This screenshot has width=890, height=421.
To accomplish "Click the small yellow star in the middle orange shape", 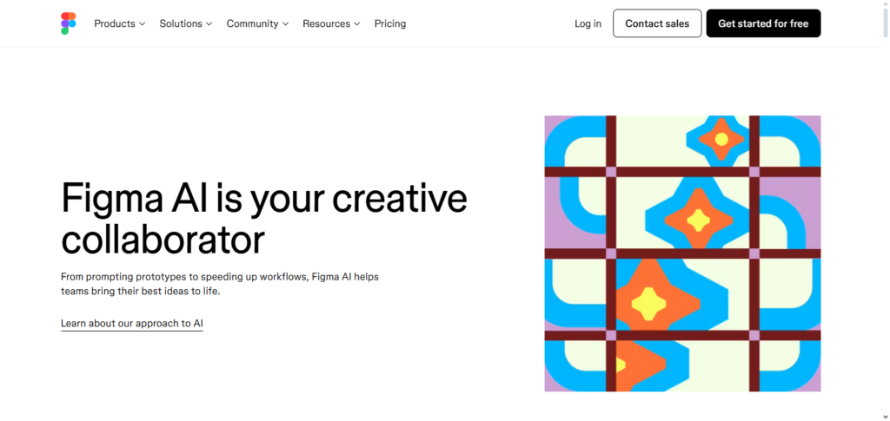I will click(699, 220).
